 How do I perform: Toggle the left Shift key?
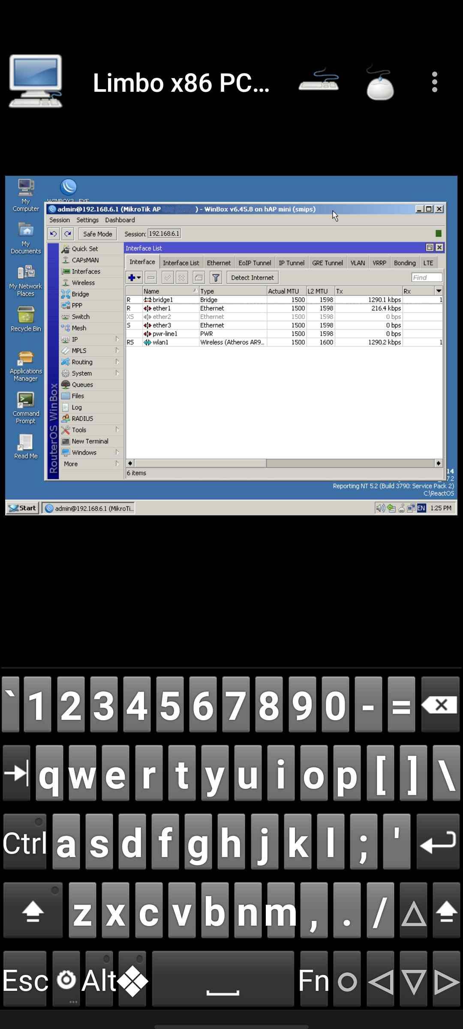click(x=33, y=911)
